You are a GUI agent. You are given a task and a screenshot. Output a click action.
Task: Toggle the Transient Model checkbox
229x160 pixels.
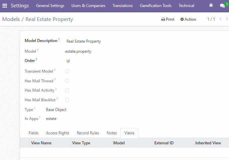(x=67, y=71)
